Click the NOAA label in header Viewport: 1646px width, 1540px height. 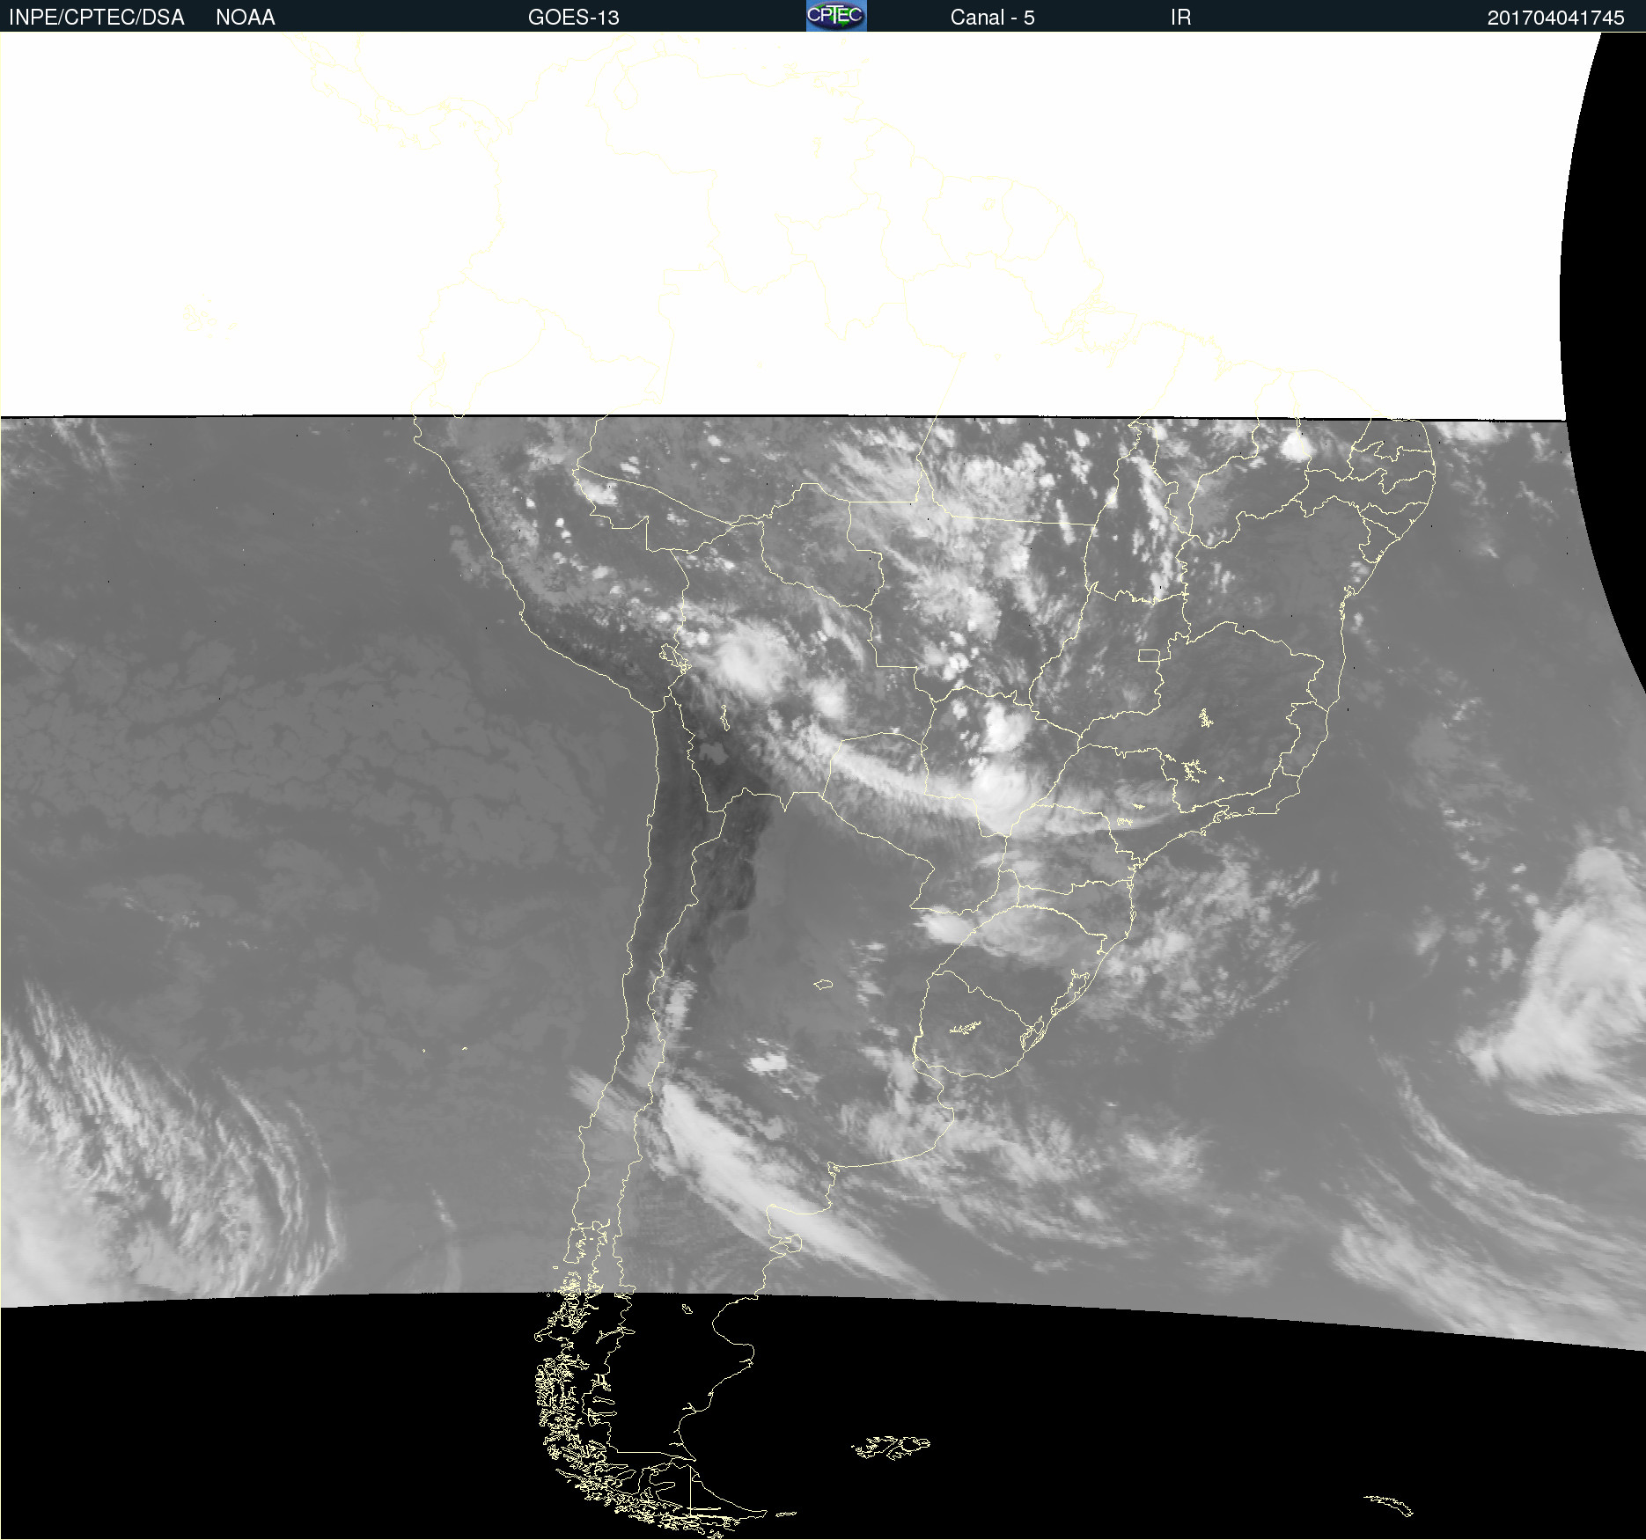click(246, 18)
